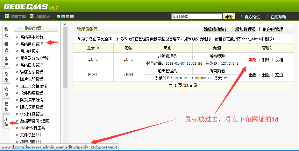
Task: Open the 增加管理员 add admin link
Action: [245, 29]
